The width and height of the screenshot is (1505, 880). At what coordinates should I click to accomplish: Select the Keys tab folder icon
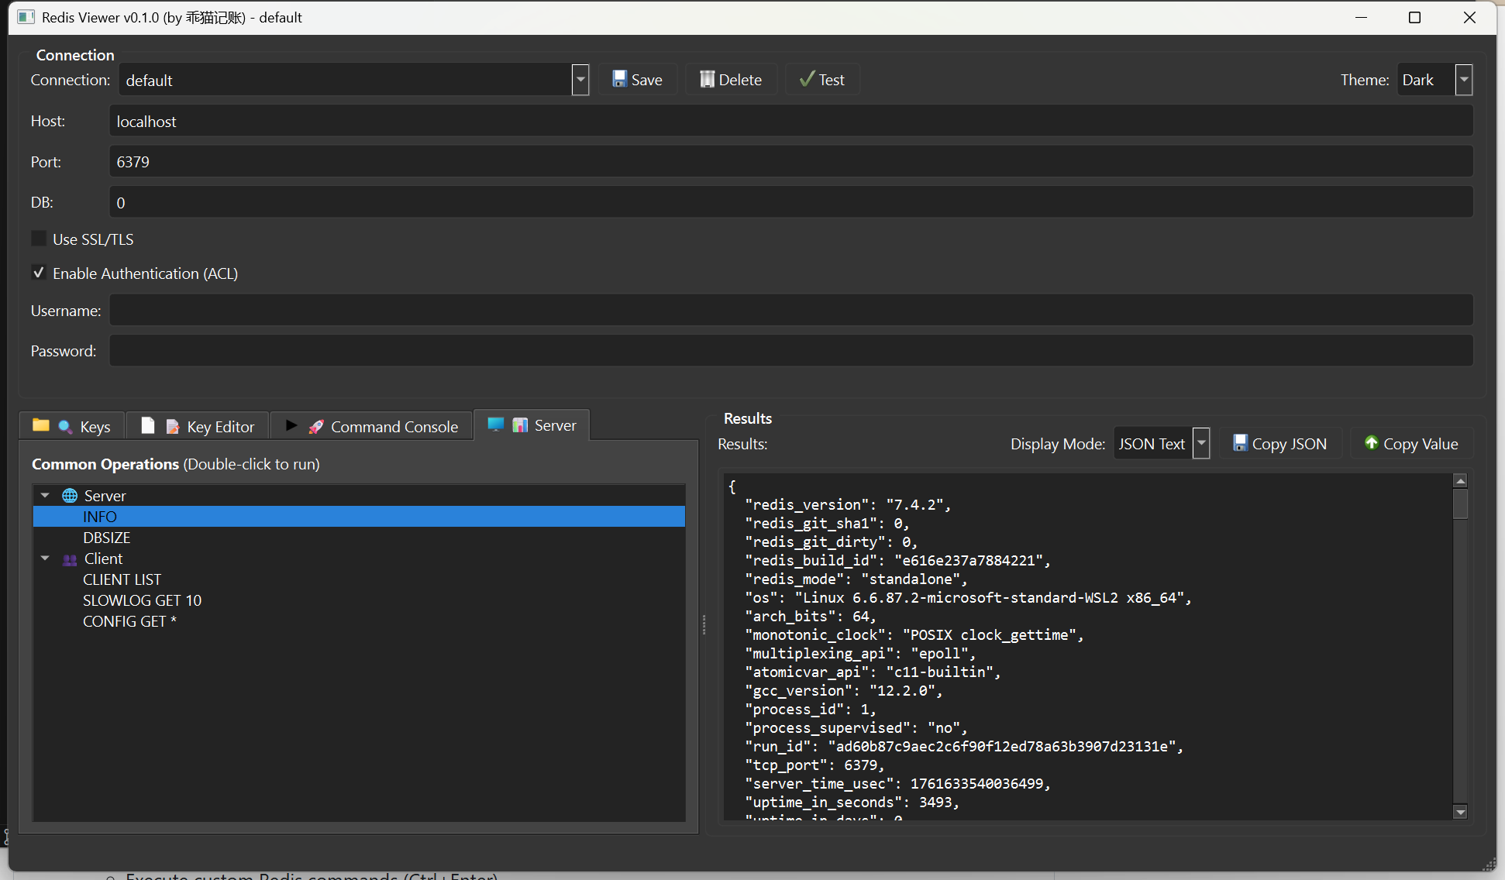pyautogui.click(x=41, y=425)
